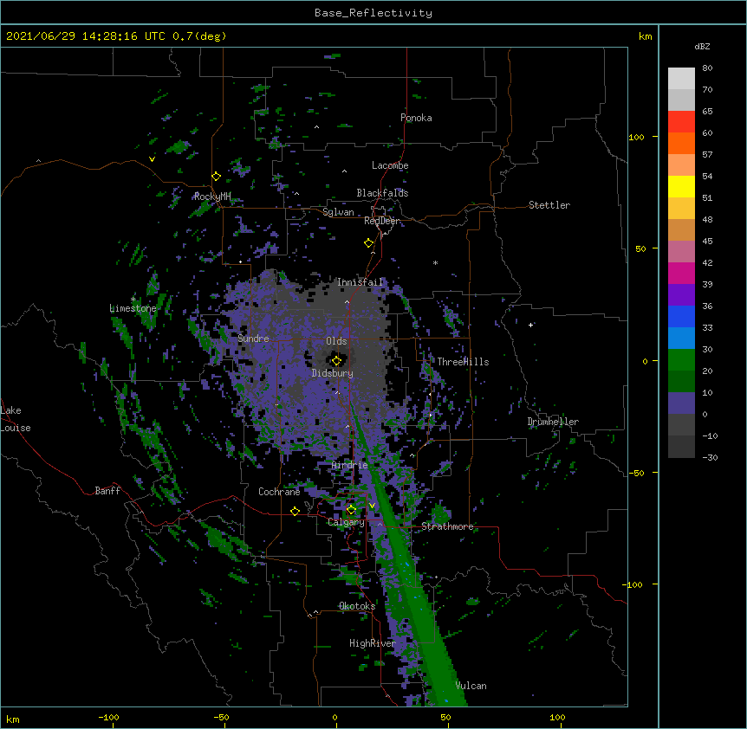Viewport: 747px width, 729px height.
Task: Click the Drumheller city label
Action: (553, 422)
